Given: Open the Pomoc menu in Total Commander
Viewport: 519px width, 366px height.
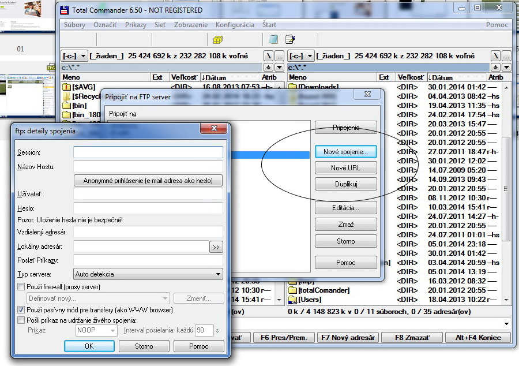Looking at the screenshot, I should [497, 25].
